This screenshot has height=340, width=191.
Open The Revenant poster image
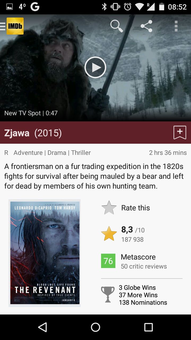pyautogui.click(x=45, y=253)
